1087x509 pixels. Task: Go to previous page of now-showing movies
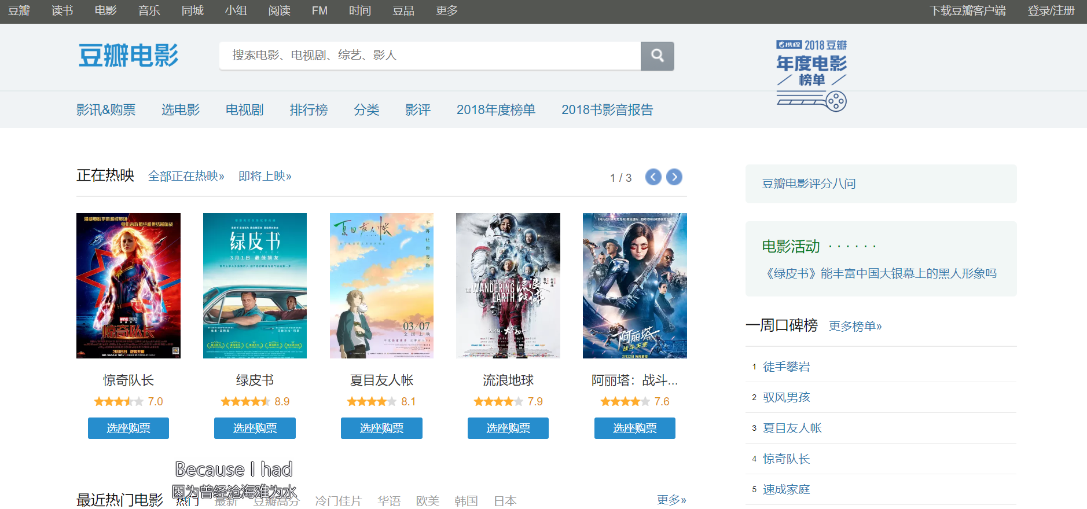[653, 177]
